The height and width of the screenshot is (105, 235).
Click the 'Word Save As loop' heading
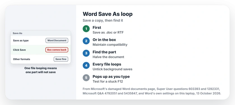108,14
